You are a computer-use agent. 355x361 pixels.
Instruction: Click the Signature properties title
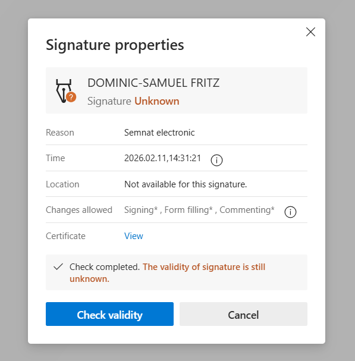115,45
